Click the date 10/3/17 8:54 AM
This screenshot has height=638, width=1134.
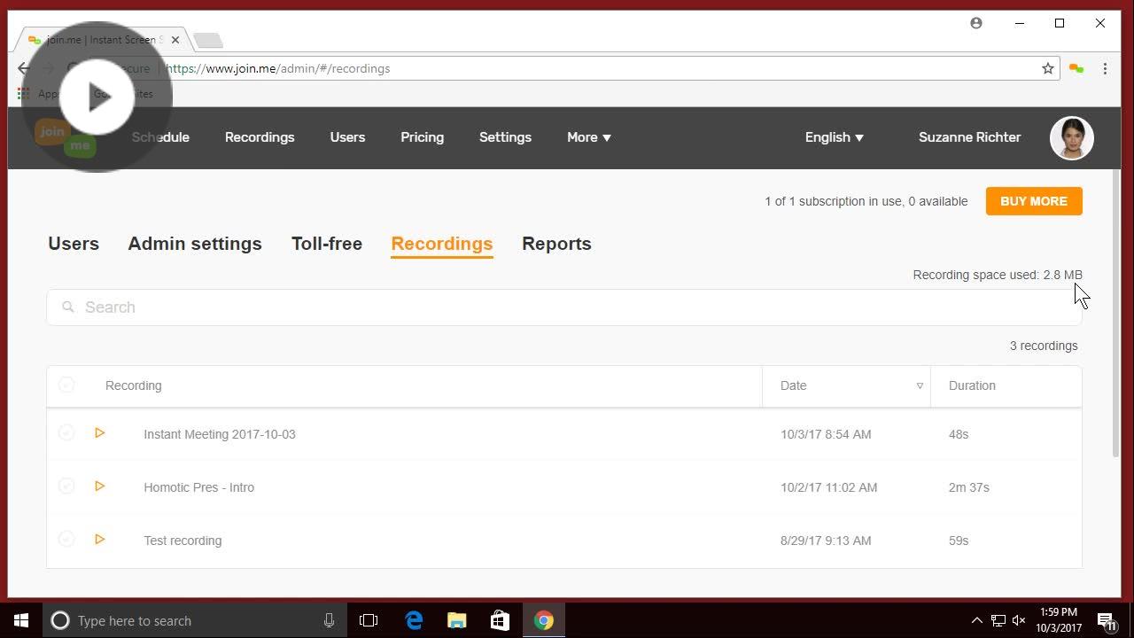(826, 434)
